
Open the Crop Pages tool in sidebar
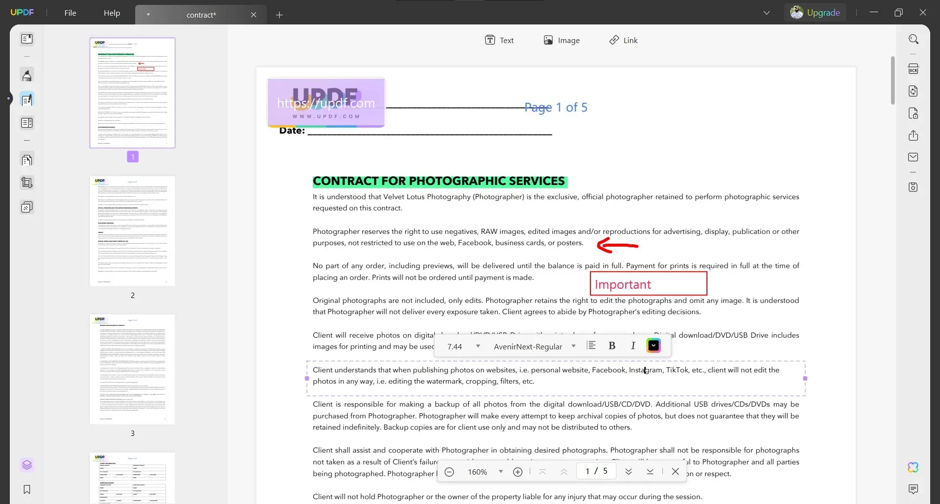coord(27,183)
